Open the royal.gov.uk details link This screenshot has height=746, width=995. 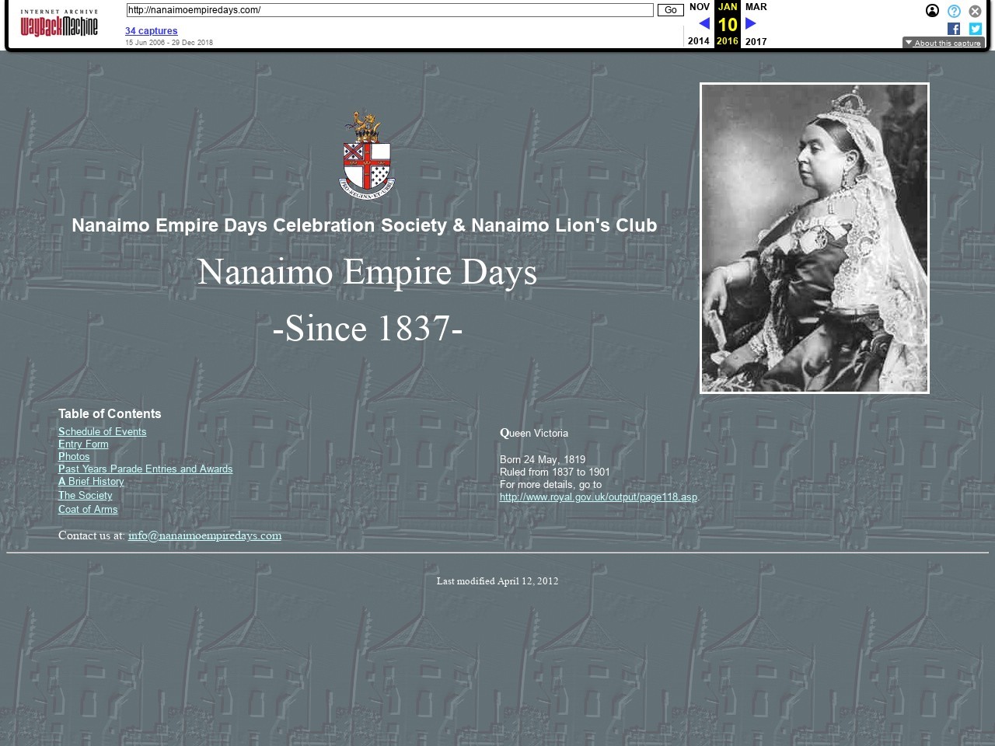click(x=598, y=497)
